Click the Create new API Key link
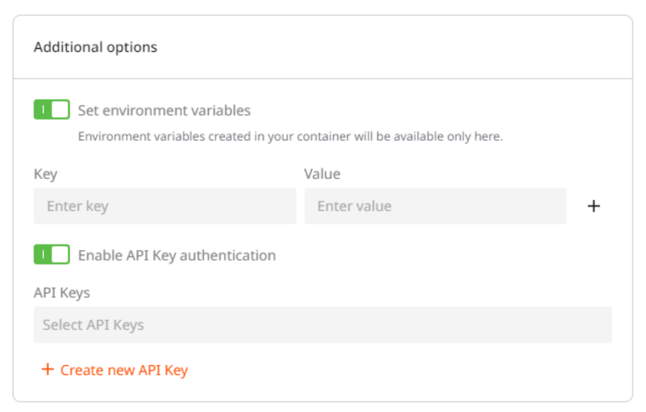 [x=124, y=370]
